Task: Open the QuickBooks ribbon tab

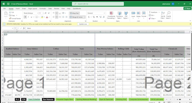Action: pyautogui.click(x=77, y=8)
